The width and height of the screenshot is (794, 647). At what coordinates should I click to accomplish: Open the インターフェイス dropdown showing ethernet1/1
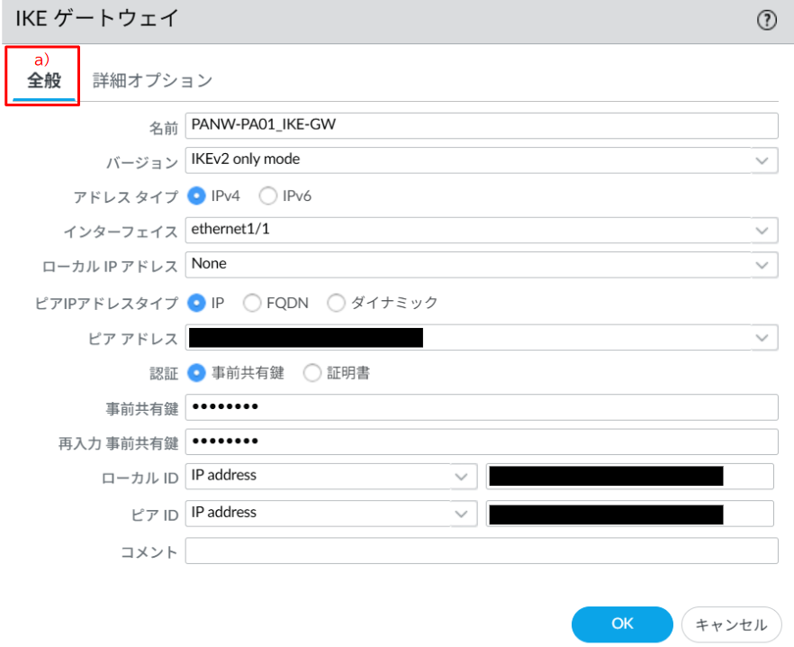click(x=482, y=230)
